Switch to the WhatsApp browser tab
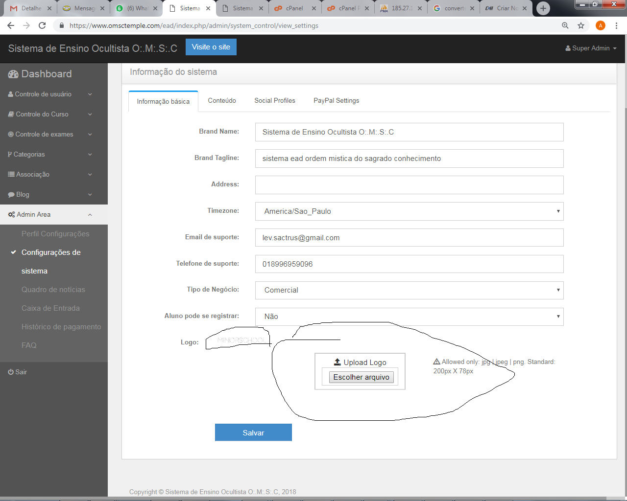Screen dimensions: 627x501 click(x=137, y=8)
